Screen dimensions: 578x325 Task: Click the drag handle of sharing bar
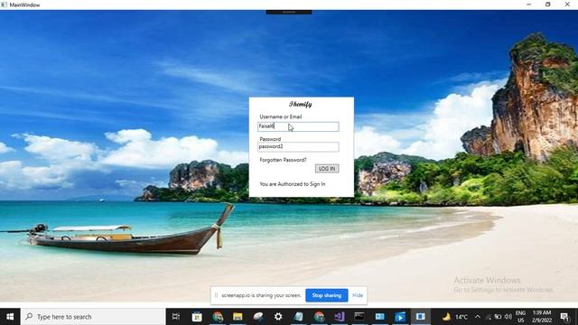216,295
